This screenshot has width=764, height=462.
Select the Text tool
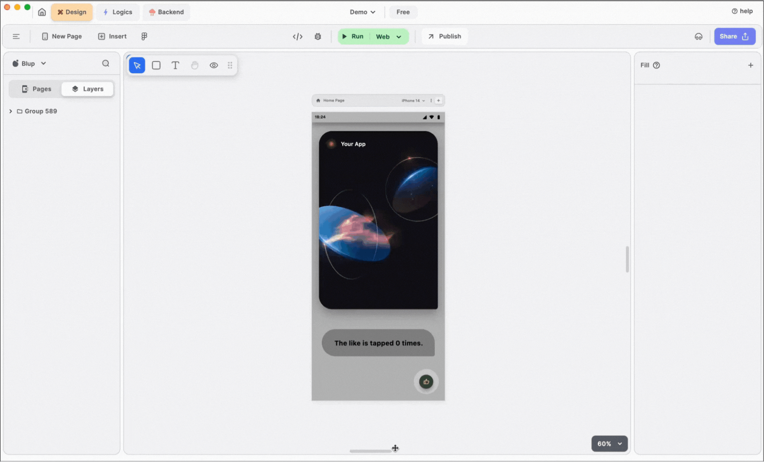175,65
